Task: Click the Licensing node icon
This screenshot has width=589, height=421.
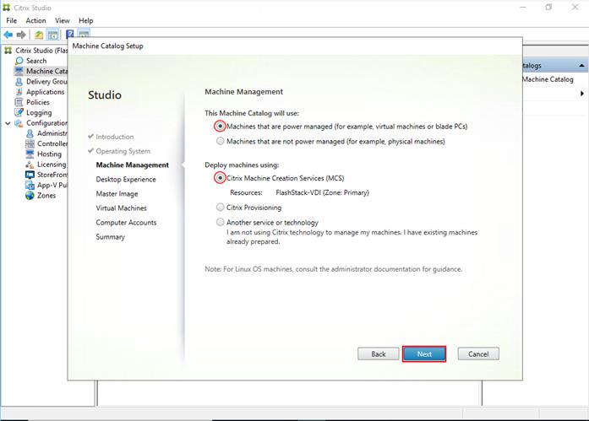Action: (30, 165)
